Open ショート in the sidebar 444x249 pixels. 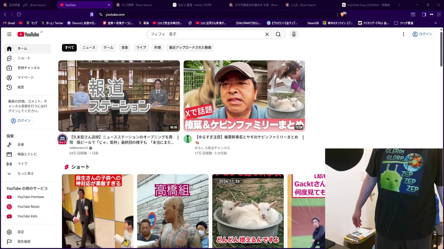coord(27,58)
